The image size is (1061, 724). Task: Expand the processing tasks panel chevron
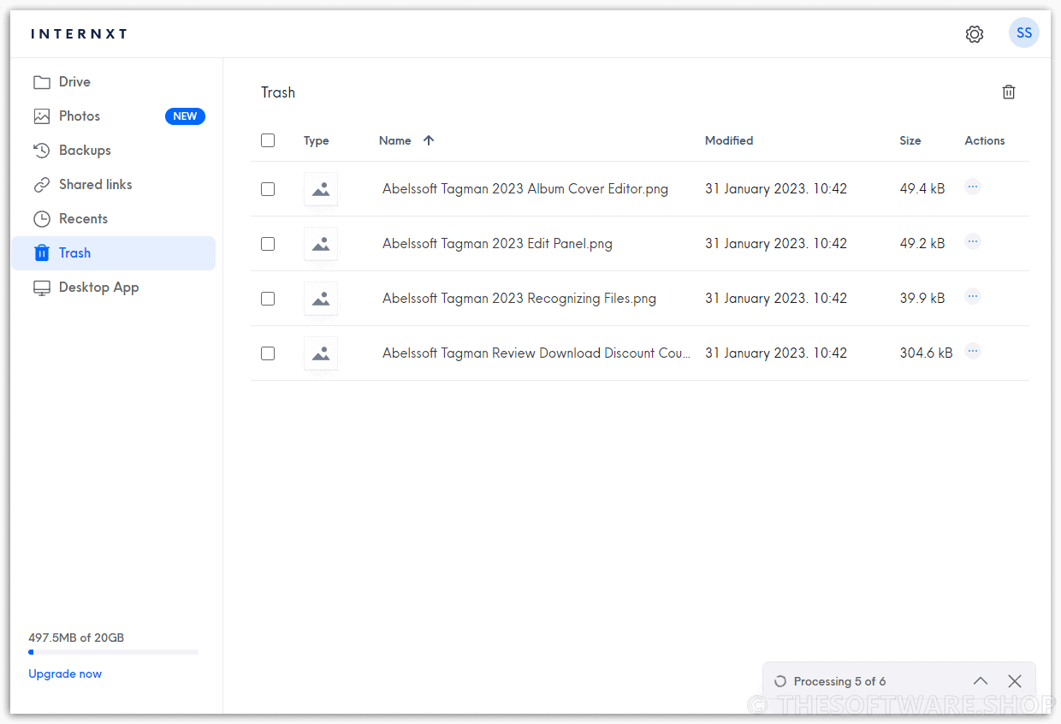pyautogui.click(x=981, y=681)
